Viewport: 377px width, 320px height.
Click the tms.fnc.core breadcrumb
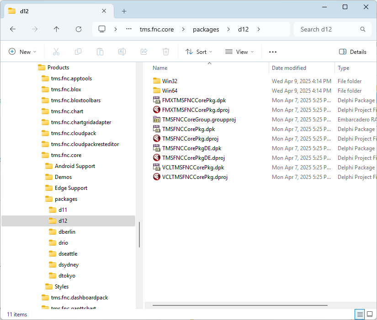(157, 29)
